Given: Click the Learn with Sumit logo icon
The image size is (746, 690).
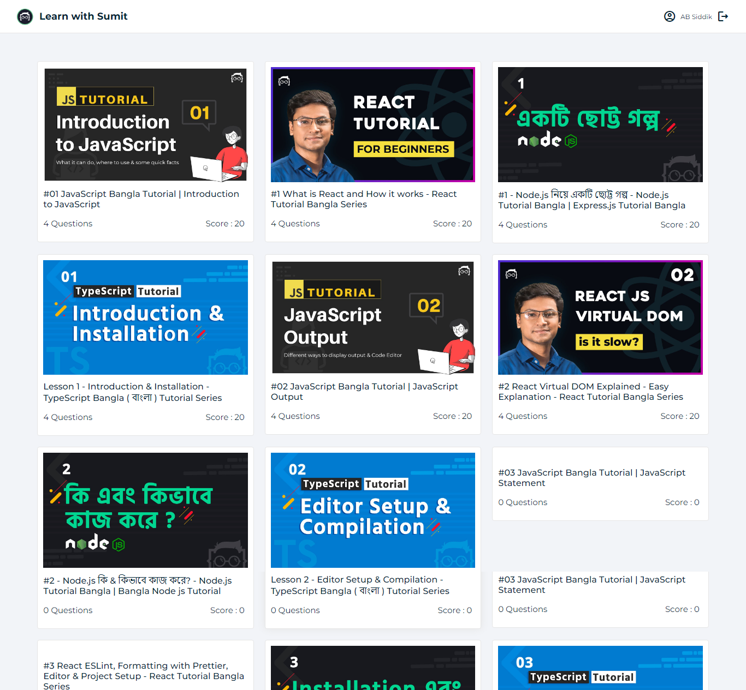Looking at the screenshot, I should tap(25, 16).
